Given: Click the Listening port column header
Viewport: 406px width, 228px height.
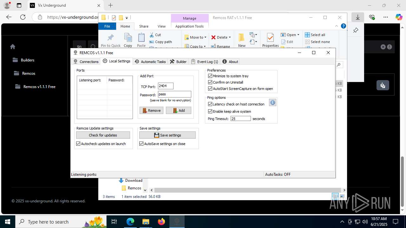Looking at the screenshot, I should tap(92, 80).
